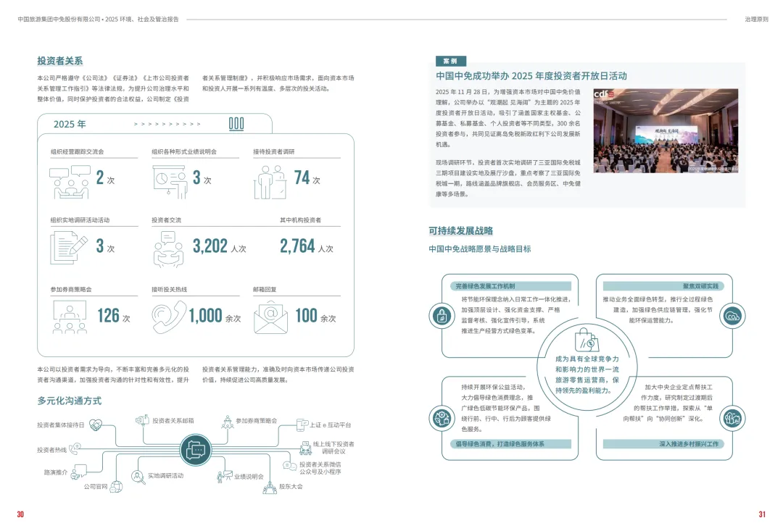Click the meeting table icon beside 线上线下投资者调研会议
783x531 pixels.
[306, 448]
